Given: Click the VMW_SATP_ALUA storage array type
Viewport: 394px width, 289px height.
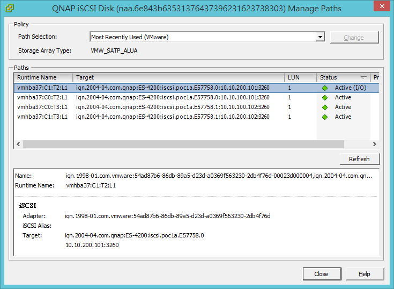Looking at the screenshot, I should point(114,50).
